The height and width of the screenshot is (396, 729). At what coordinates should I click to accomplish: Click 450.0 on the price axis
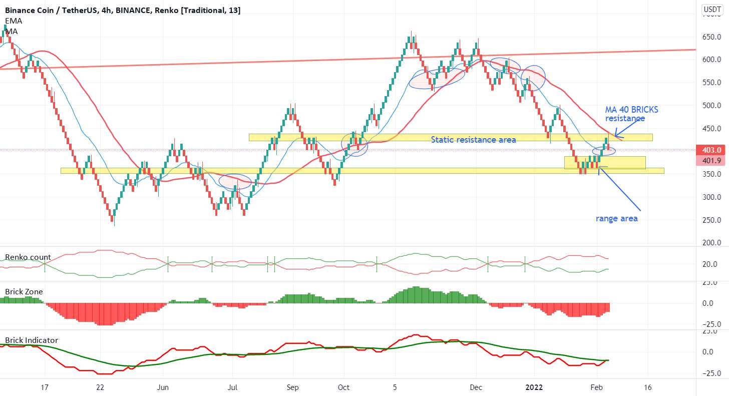click(x=711, y=129)
